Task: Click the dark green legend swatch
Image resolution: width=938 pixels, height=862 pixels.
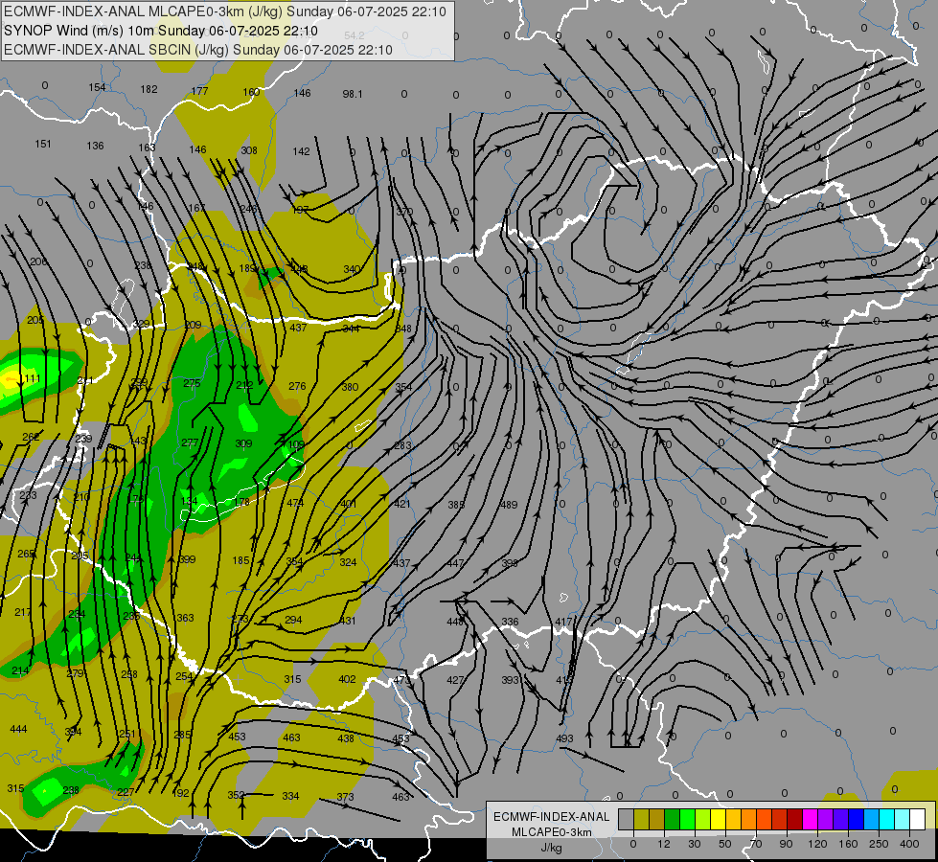Action: point(673,819)
